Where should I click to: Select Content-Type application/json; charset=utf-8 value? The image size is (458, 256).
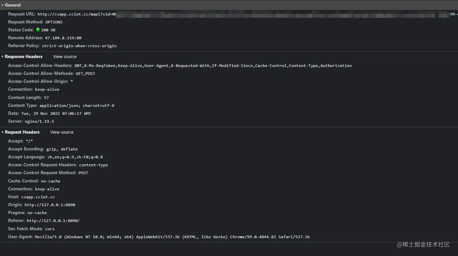pyautogui.click(x=77, y=106)
